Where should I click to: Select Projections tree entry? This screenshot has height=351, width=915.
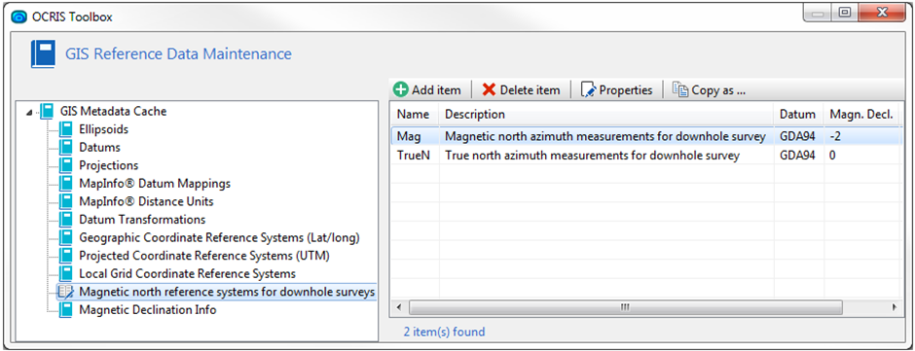click(x=109, y=165)
